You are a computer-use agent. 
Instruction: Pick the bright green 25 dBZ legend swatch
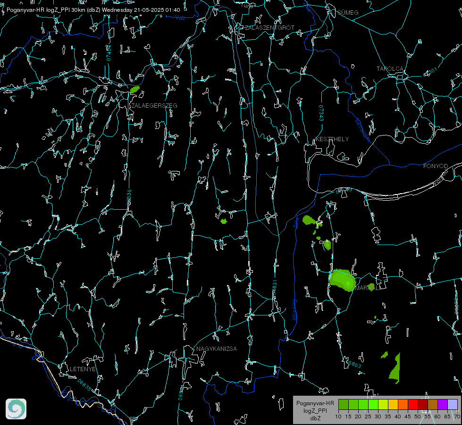tap(373, 404)
